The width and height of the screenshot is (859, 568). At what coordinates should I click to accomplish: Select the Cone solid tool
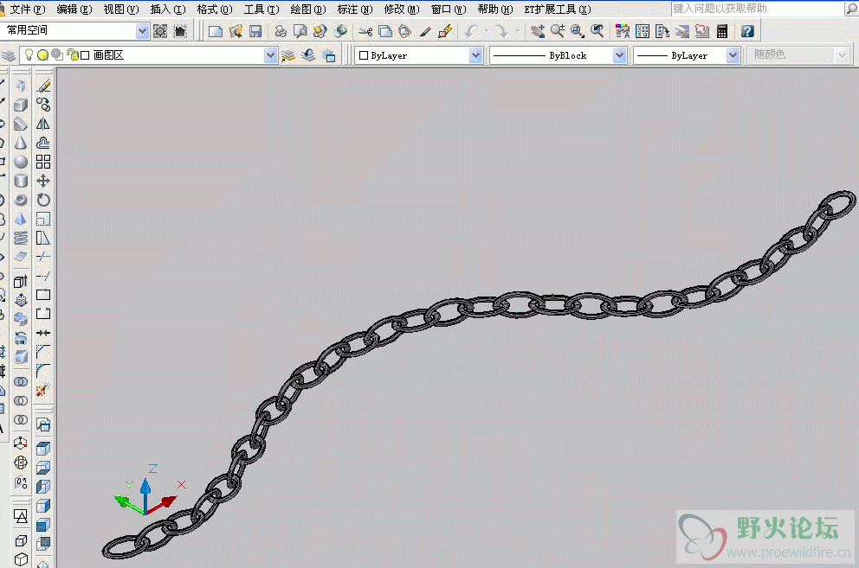21,143
